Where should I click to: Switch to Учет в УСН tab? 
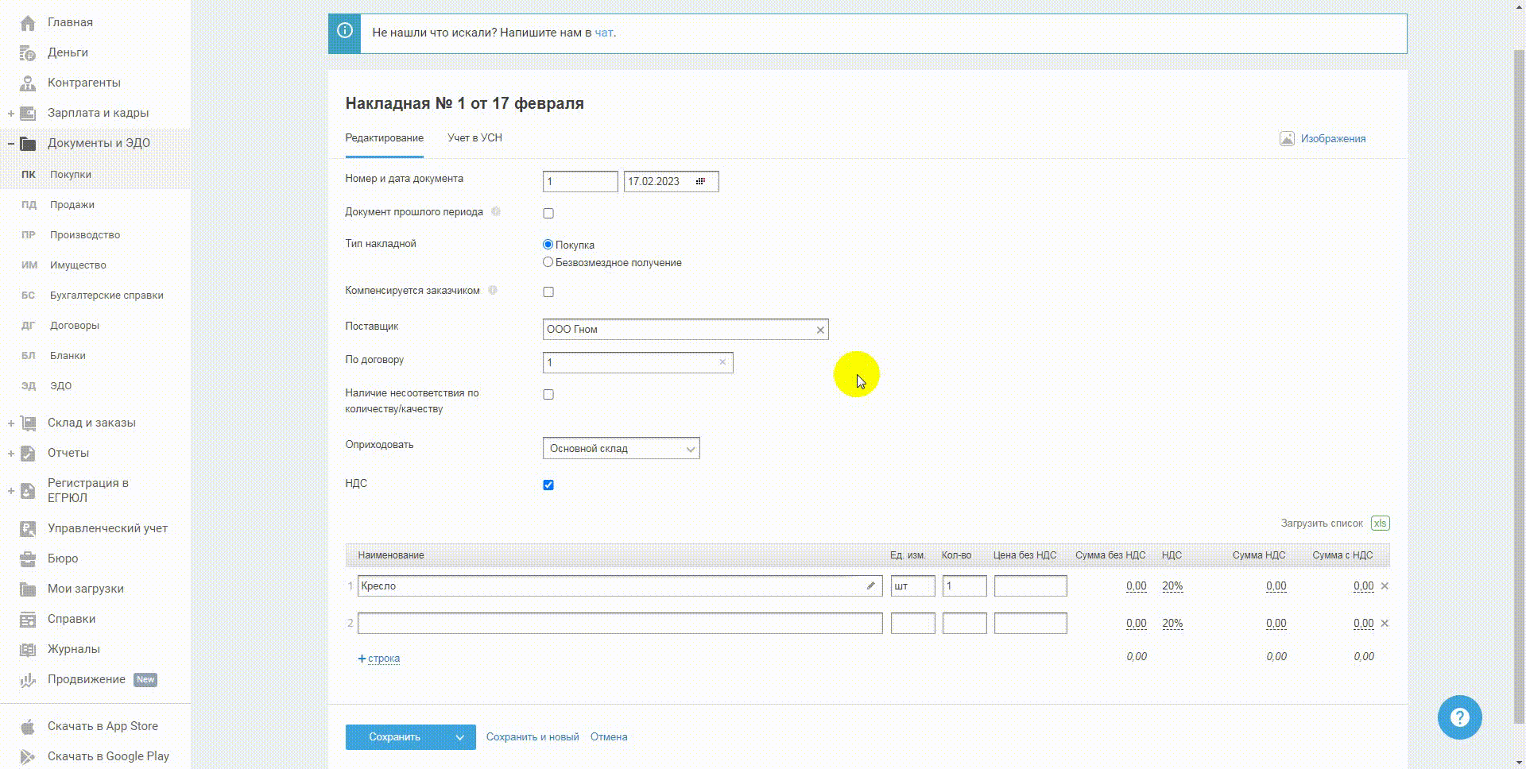474,138
